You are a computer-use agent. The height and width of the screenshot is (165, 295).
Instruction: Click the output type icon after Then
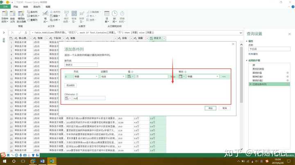point(182,76)
